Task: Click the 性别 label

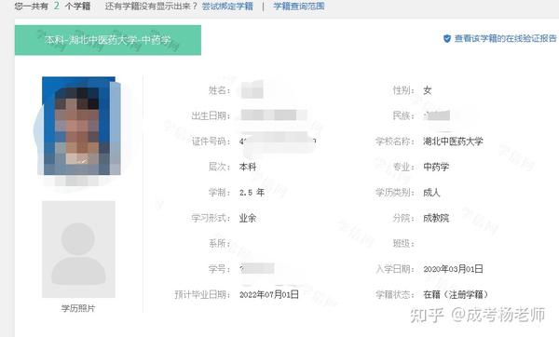Action: (403, 90)
